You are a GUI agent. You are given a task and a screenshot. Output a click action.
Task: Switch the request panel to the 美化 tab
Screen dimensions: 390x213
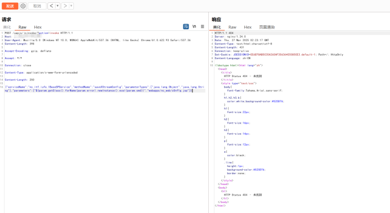tap(7, 27)
